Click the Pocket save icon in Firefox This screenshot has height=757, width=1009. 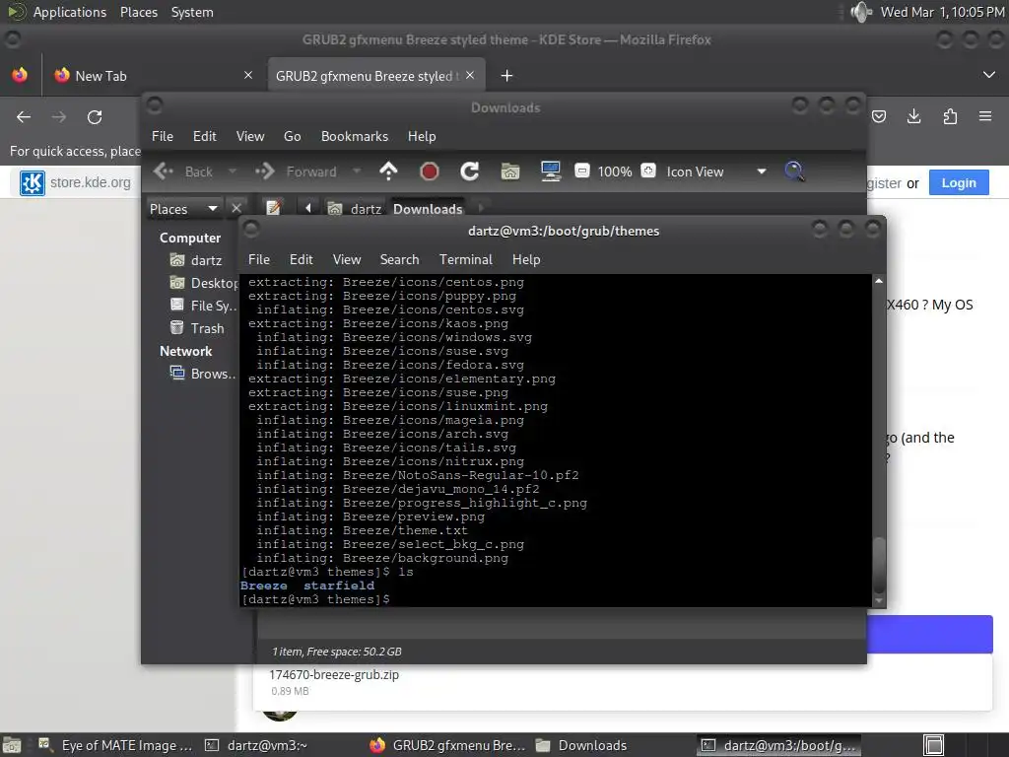(879, 116)
